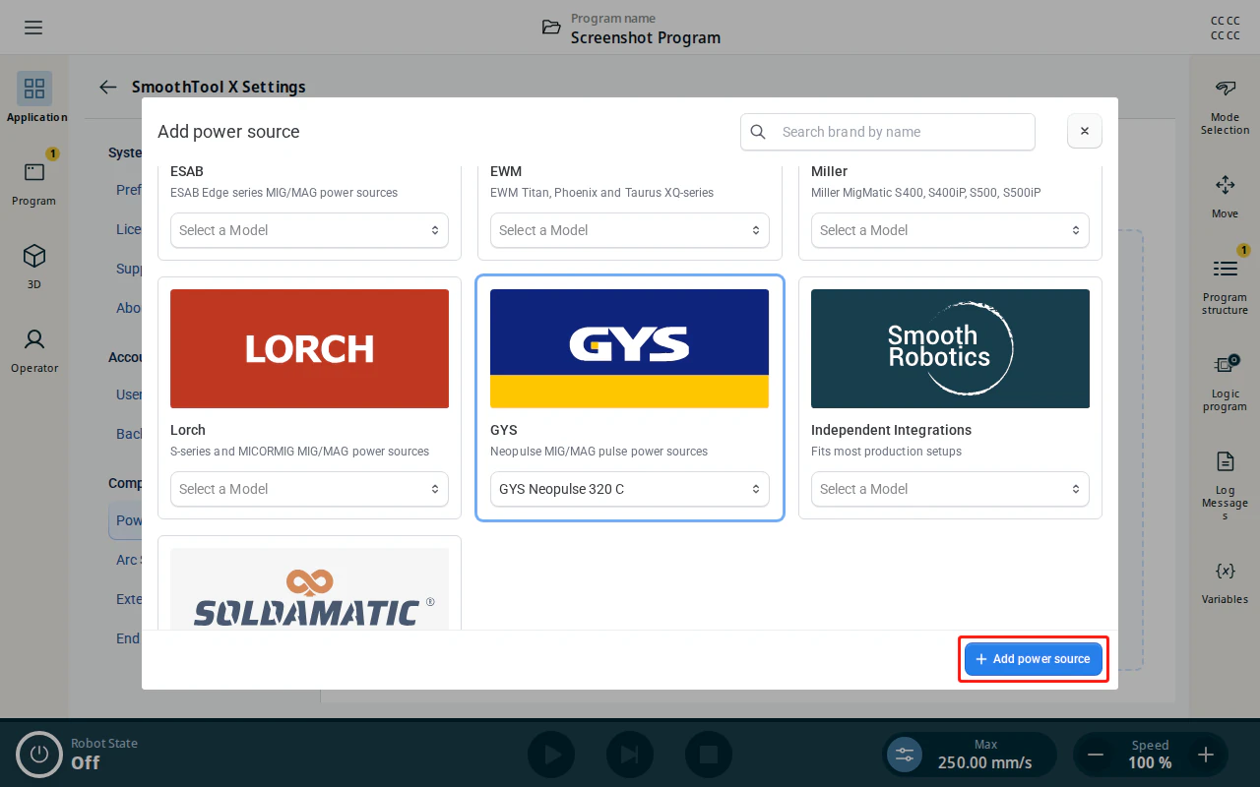Click the Add power source button
The image size is (1260, 787).
[x=1034, y=659]
